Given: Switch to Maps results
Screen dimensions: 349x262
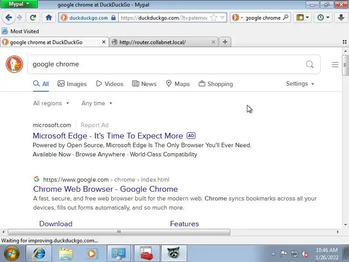Looking at the screenshot, I should click(178, 84).
